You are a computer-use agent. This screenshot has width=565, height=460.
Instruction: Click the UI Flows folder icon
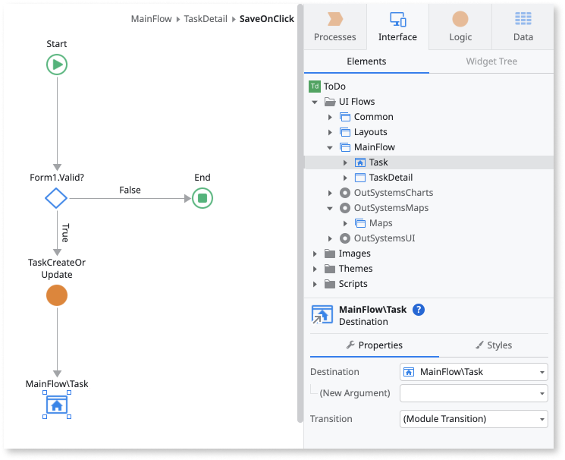coord(330,102)
